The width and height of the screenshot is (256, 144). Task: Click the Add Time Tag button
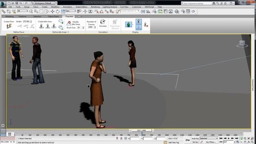tap(174, 142)
